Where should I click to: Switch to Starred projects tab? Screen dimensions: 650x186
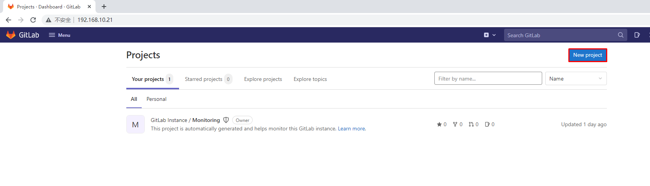(203, 79)
